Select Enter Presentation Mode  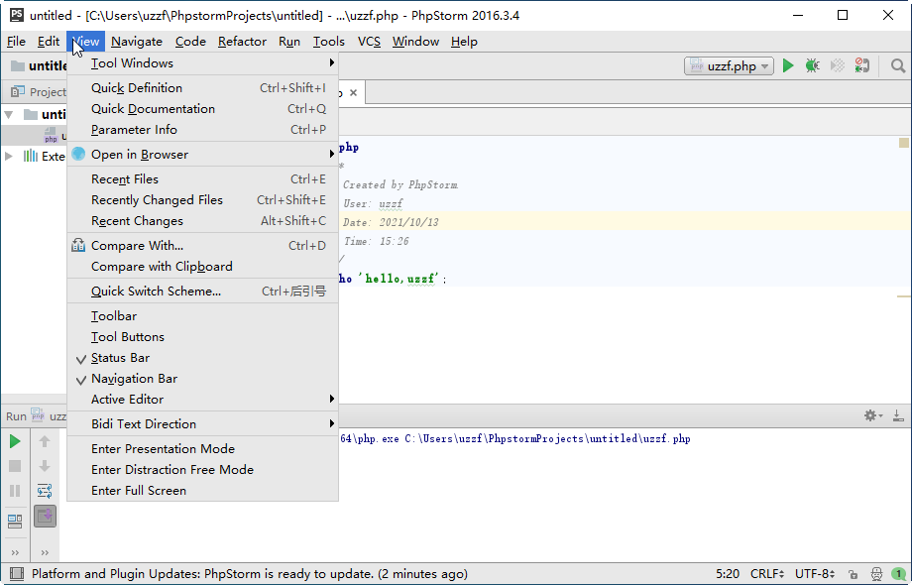point(202,449)
